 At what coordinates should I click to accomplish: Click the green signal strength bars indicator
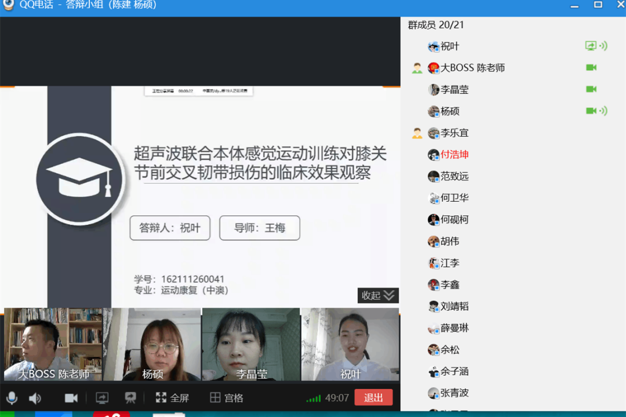coord(314,398)
